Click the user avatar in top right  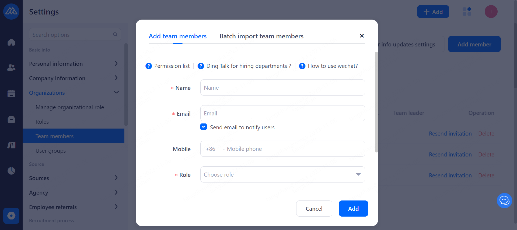point(491,12)
